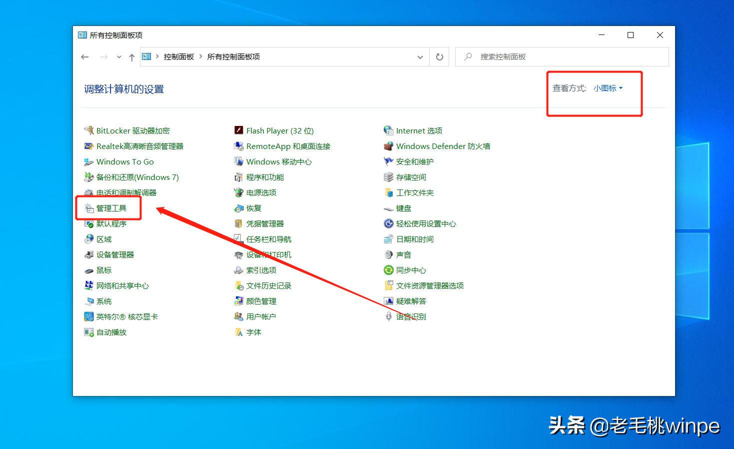Open Flash Player (32 位) settings
Viewport: 734px width, 449px height.
pyautogui.click(x=280, y=130)
